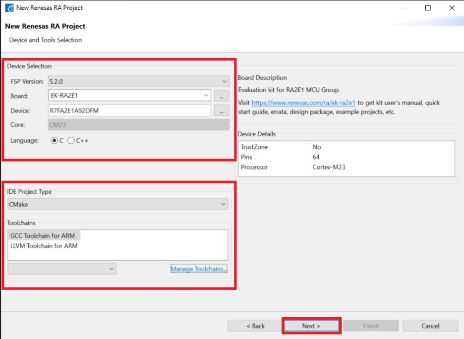The width and height of the screenshot is (464, 339).
Task: Select LLVM Toolchain for ARM
Action: (44, 246)
